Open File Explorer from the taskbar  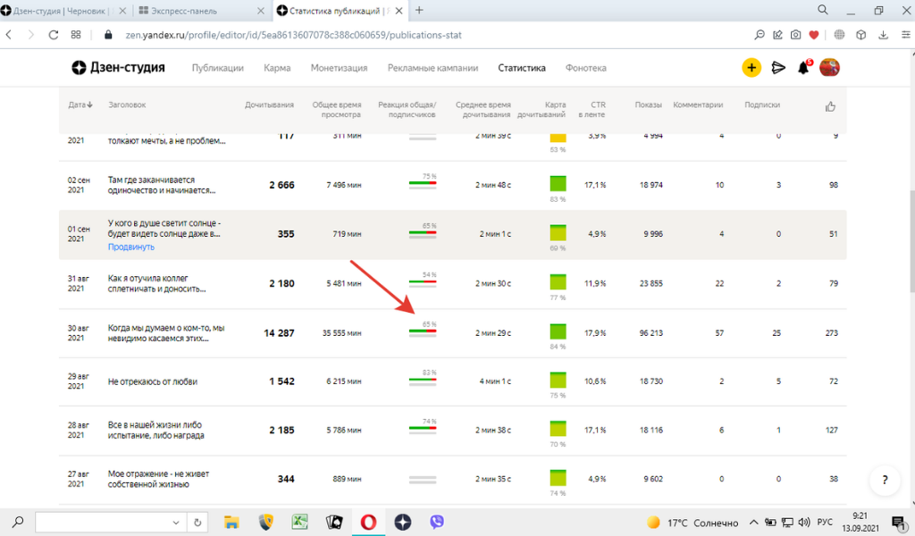pyautogui.click(x=231, y=522)
